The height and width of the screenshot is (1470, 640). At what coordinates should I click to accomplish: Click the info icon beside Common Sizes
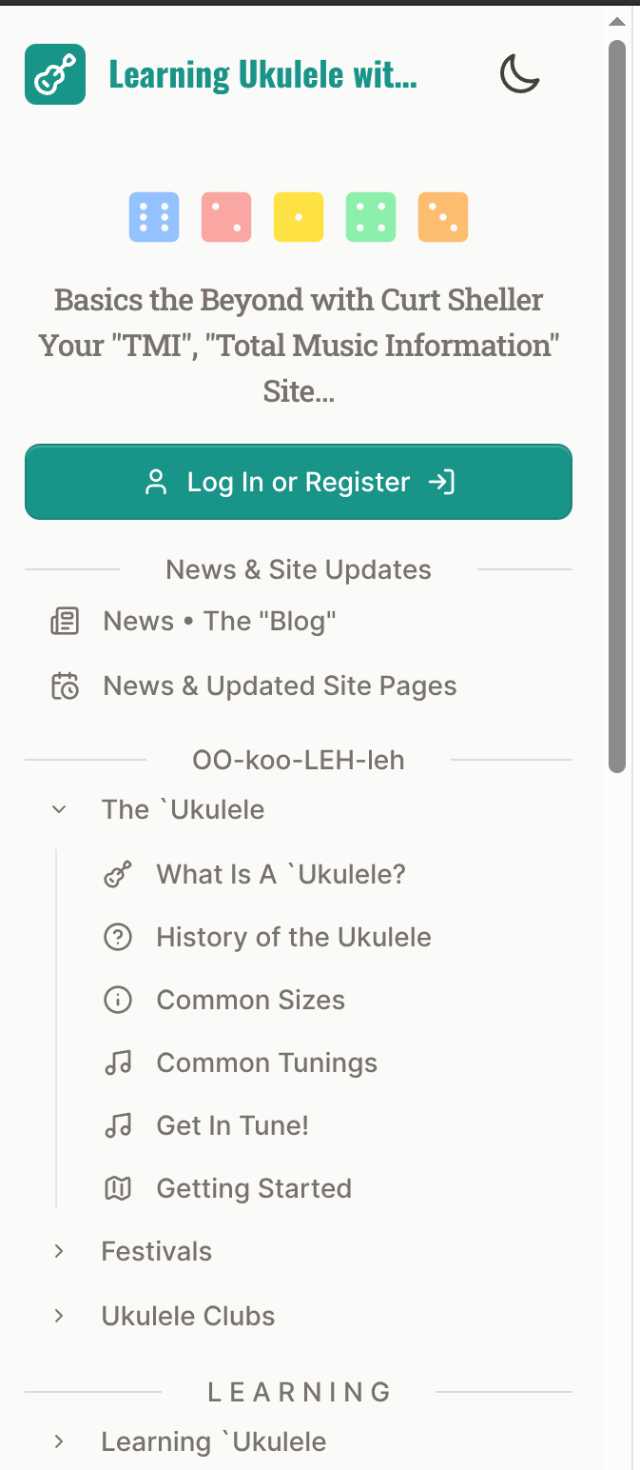[x=117, y=999]
